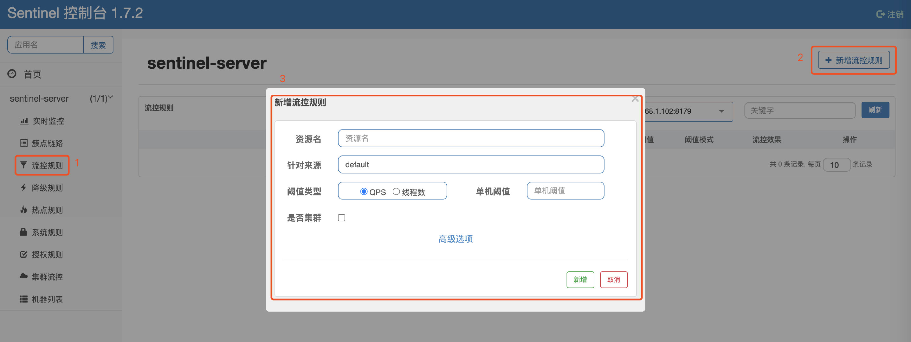The image size is (911, 342).
Task: Select the QPS radio button
Action: pyautogui.click(x=364, y=192)
